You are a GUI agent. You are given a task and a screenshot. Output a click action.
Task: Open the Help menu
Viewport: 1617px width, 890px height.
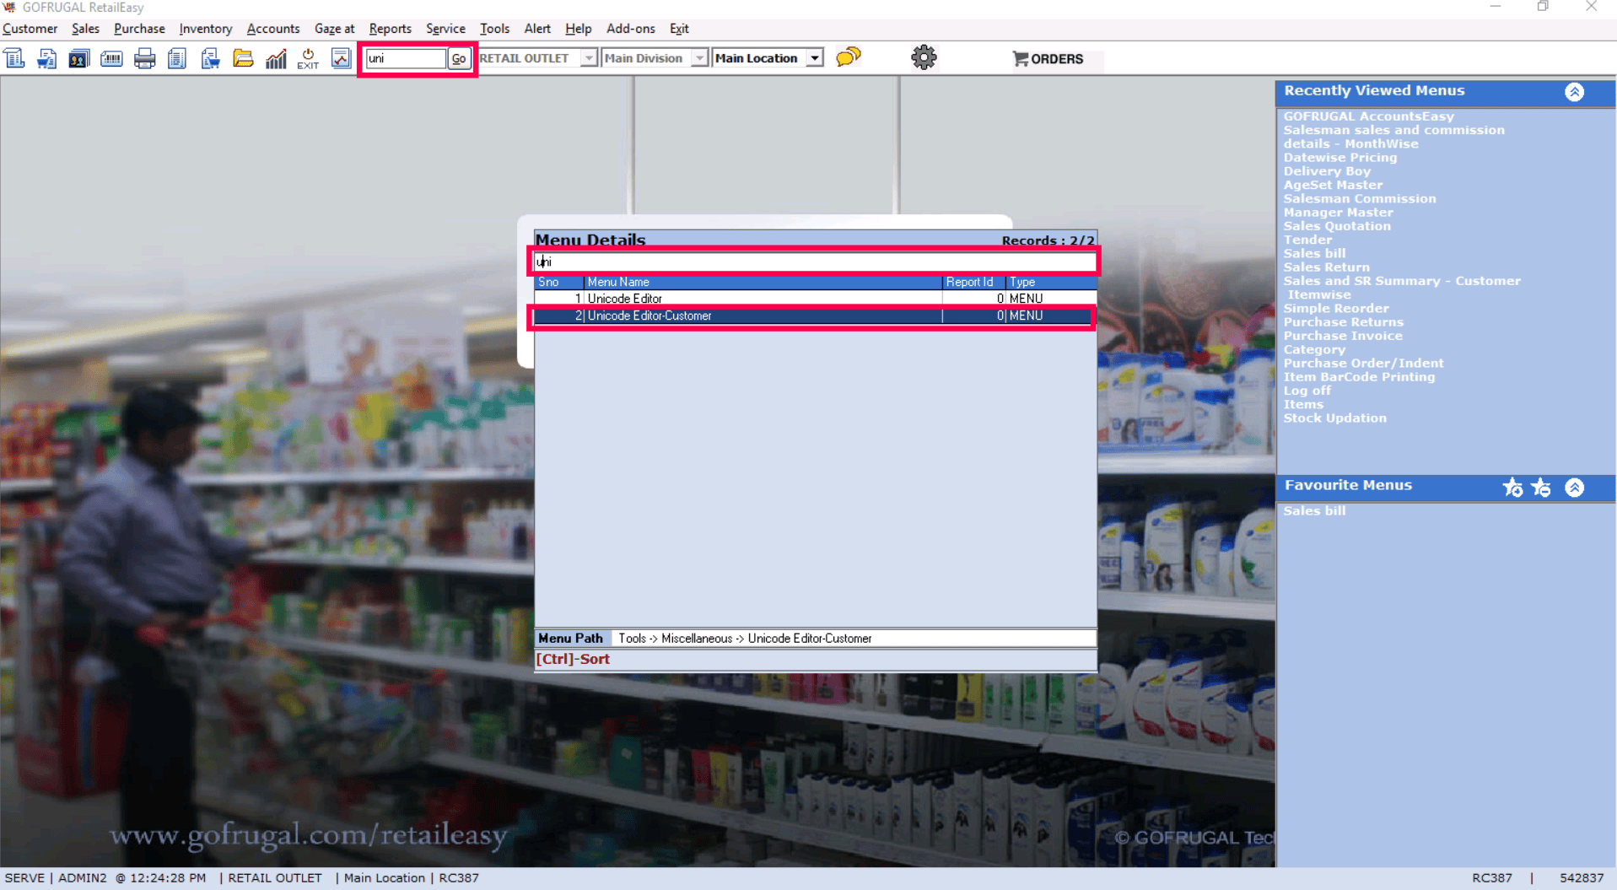click(578, 29)
